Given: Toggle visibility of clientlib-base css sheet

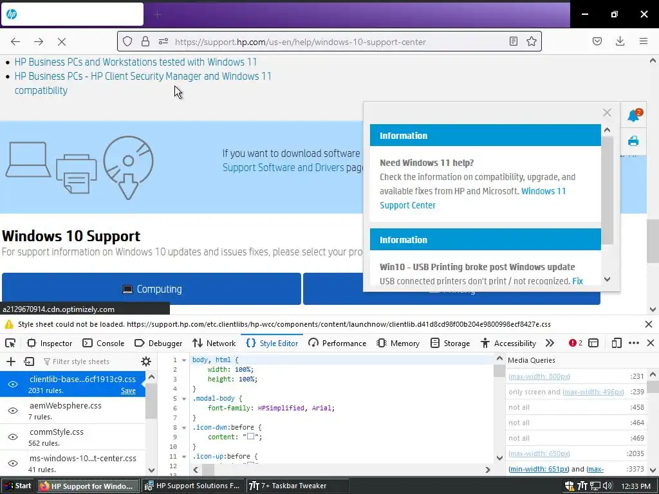Looking at the screenshot, I should coord(13,384).
